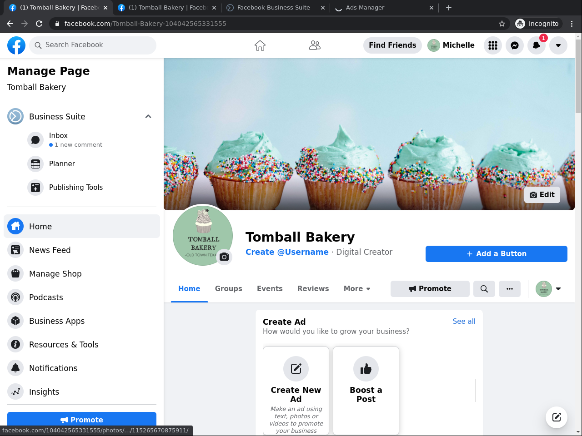Viewport: 582px width, 436px height.
Task: Click the floating compose message icon
Action: pyautogui.click(x=557, y=417)
